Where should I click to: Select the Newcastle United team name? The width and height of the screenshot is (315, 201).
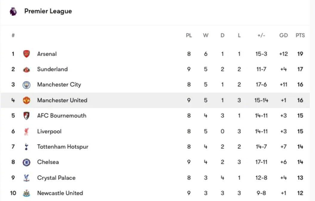(x=60, y=193)
